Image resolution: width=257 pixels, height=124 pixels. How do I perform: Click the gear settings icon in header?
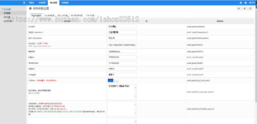click(246, 3)
